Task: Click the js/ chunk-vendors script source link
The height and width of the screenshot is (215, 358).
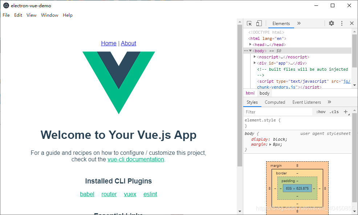Action: coord(347,81)
